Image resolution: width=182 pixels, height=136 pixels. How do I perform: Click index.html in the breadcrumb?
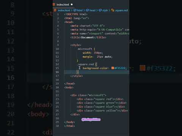point(64,10)
